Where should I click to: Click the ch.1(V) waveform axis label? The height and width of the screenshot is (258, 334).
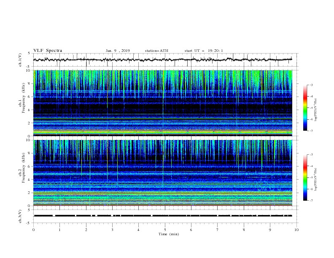[x=20, y=60]
